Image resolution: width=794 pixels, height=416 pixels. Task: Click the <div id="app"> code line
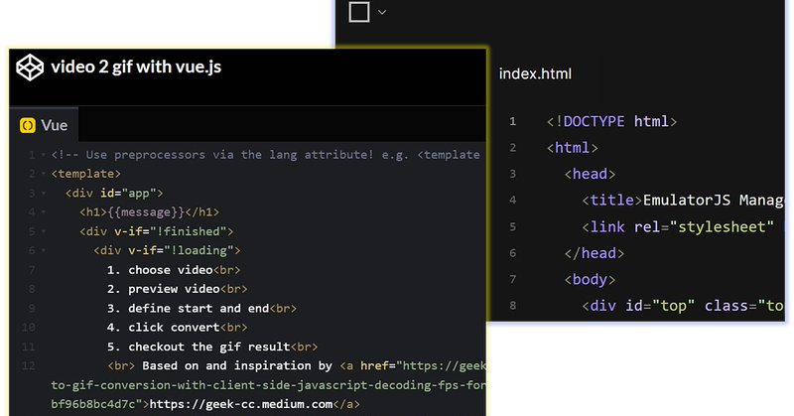click(x=114, y=193)
